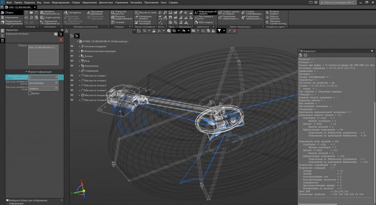Open Диагностика panel expand arrow
The width and height of the screenshot is (376, 205).
pyautogui.click(x=213, y=27)
